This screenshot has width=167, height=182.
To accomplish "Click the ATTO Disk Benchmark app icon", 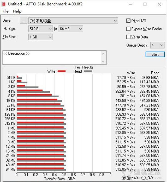I will 4,4.
